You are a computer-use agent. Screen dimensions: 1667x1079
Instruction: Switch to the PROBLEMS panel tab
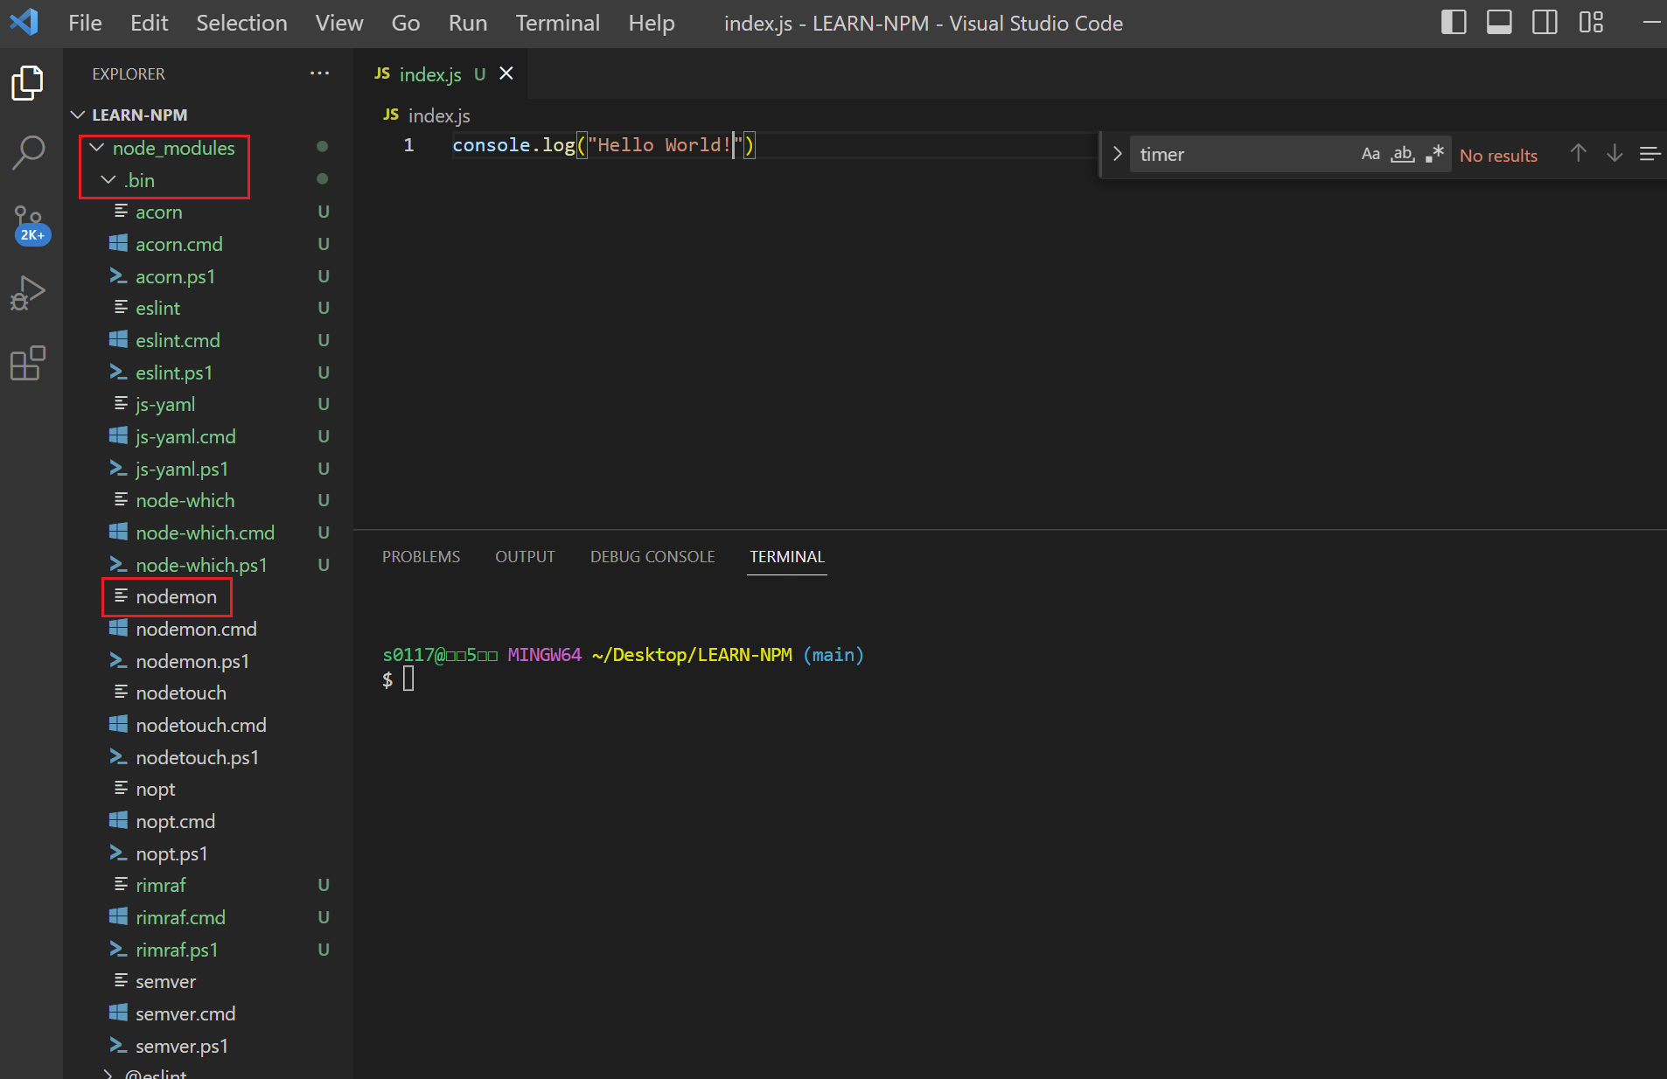[x=421, y=557]
